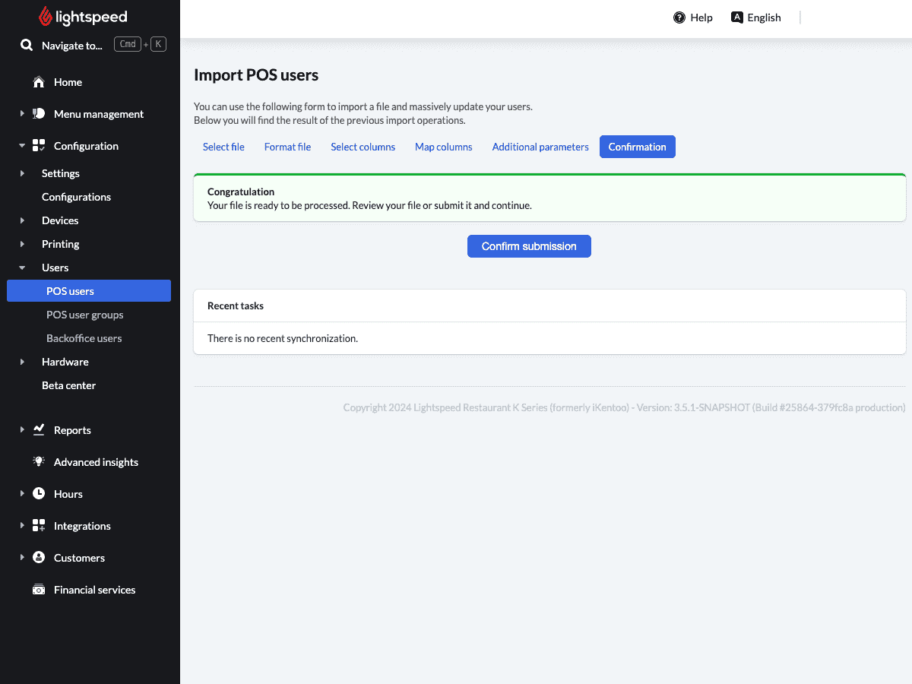Open Backoffice users in the sidebar
Viewport: 912px width, 684px height.
[x=84, y=338]
